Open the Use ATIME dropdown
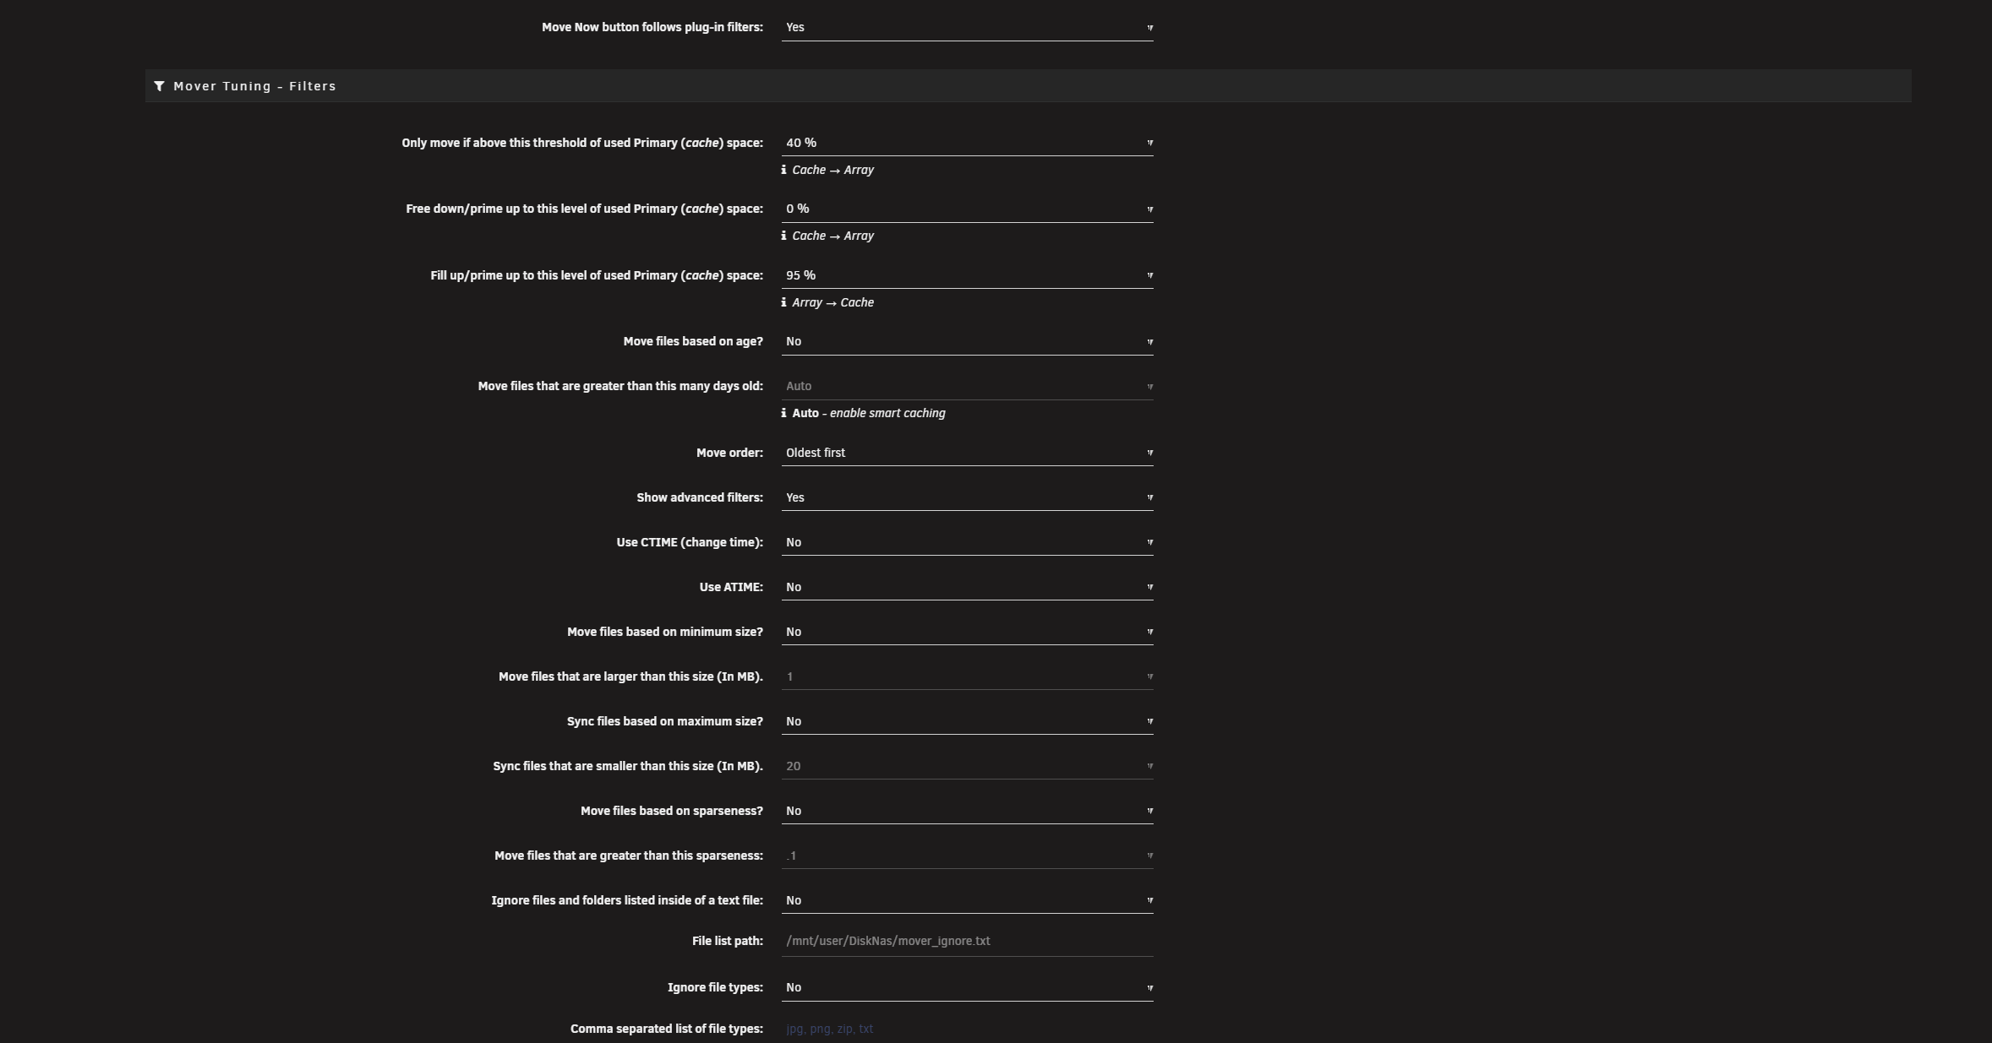Screen dimensions: 1992x1043 point(967,587)
